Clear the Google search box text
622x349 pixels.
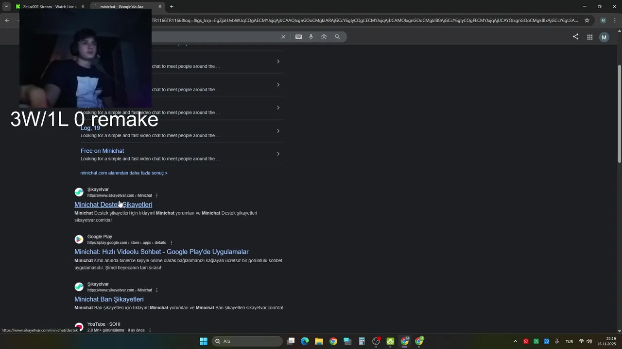283,37
